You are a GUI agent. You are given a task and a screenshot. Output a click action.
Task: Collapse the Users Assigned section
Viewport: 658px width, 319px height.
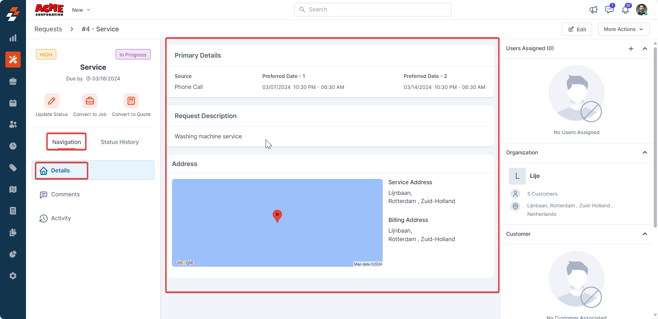point(645,49)
